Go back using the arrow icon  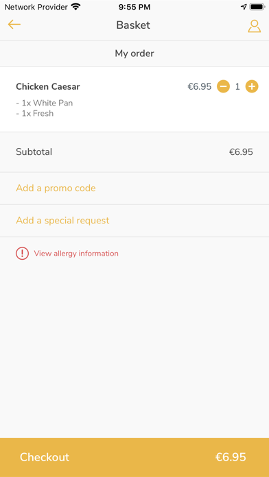[14, 25]
